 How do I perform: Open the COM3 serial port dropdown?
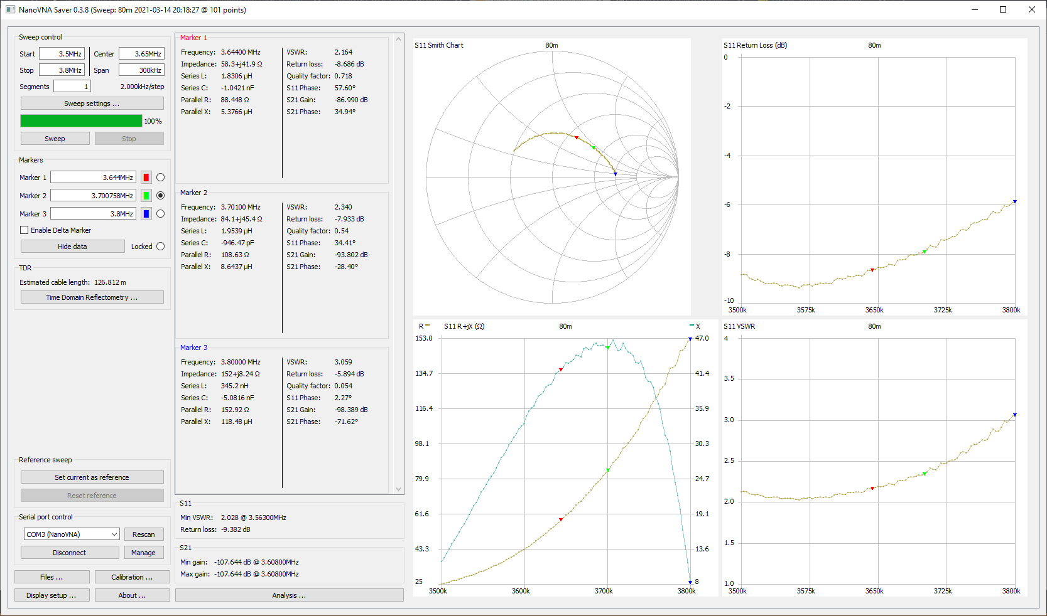(x=72, y=534)
